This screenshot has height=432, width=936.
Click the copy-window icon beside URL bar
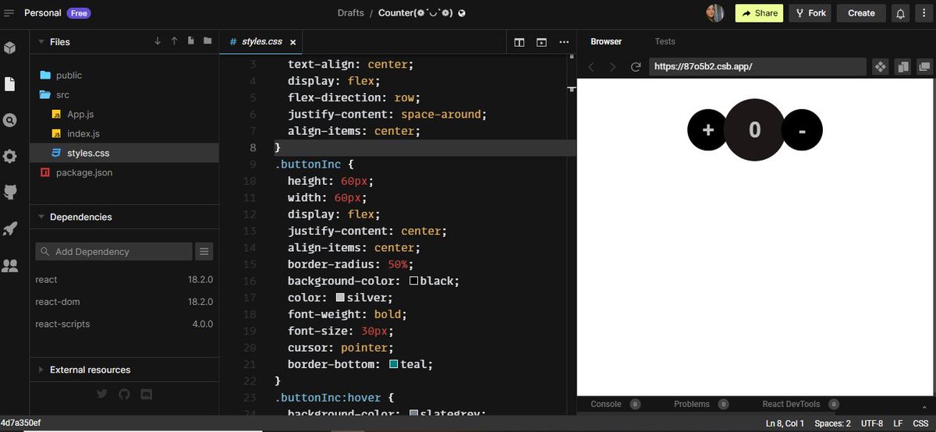coord(902,67)
